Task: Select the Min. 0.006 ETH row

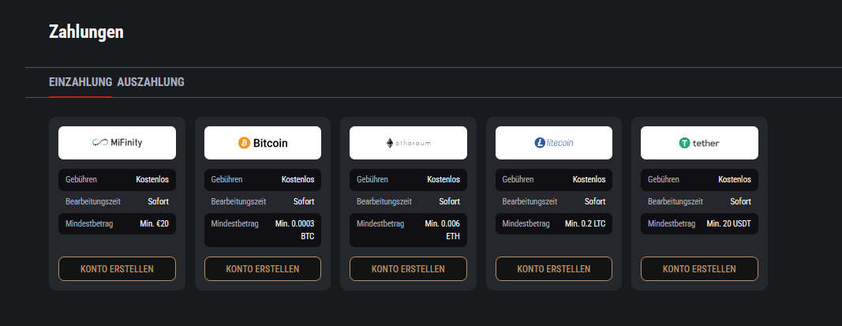Action: 408,230
